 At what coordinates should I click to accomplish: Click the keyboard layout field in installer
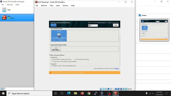coord(93,26)
